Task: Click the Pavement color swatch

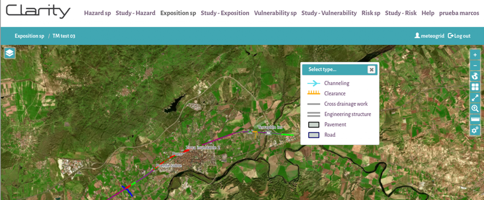Action: 314,125
